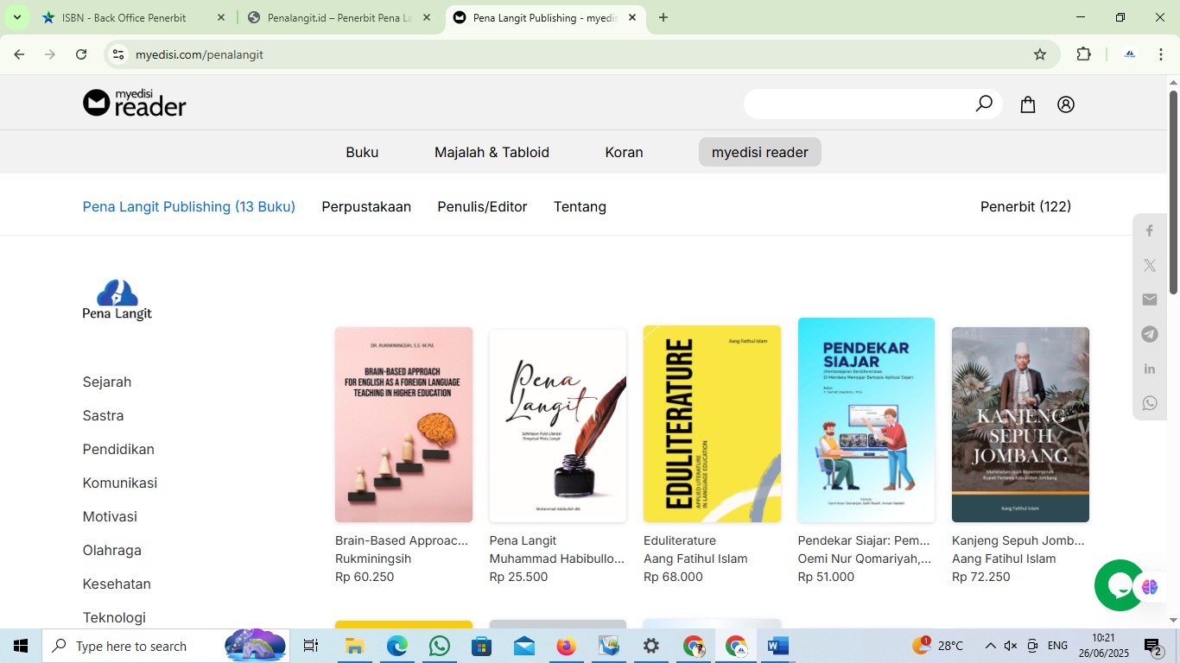Click inside the myedisi search field
The height and width of the screenshot is (663, 1180).
tap(855, 104)
